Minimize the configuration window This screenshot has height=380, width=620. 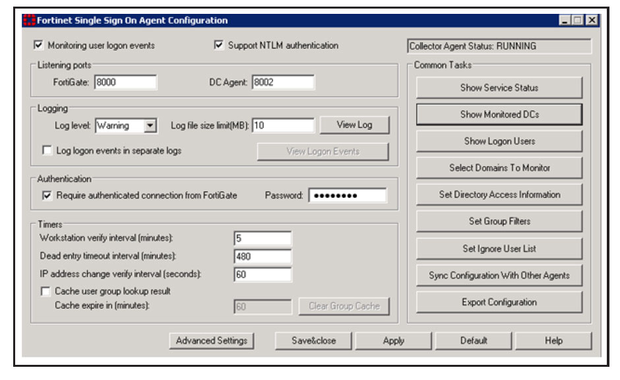pyautogui.click(x=565, y=20)
